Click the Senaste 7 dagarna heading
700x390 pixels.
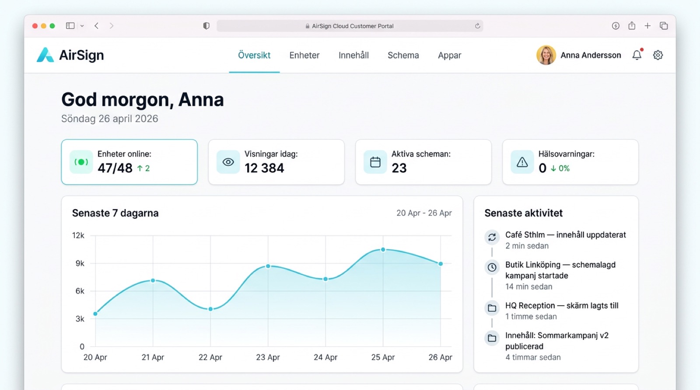[x=115, y=213]
